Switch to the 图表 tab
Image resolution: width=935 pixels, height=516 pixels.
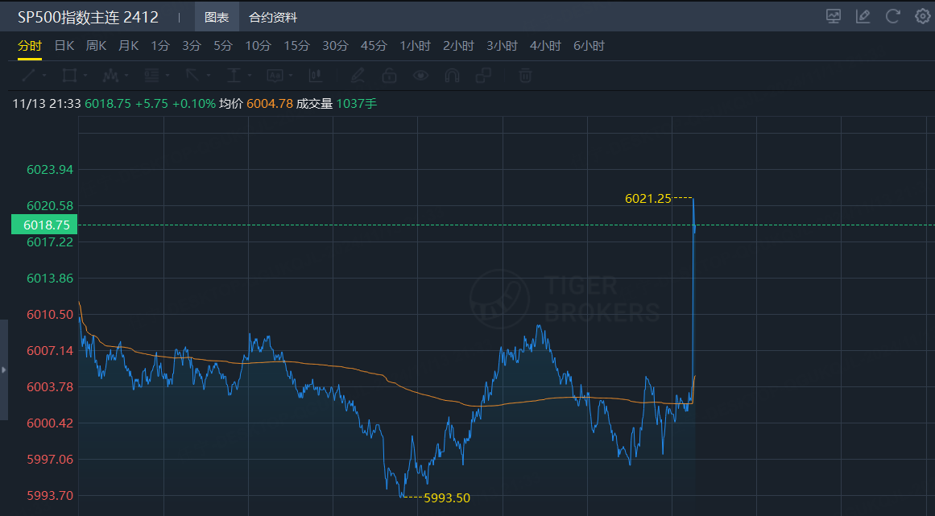[x=217, y=17]
